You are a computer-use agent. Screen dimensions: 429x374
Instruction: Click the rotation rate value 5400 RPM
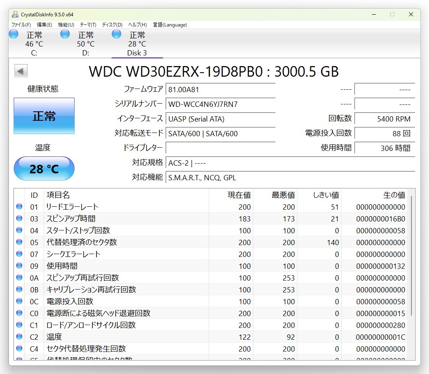(385, 119)
